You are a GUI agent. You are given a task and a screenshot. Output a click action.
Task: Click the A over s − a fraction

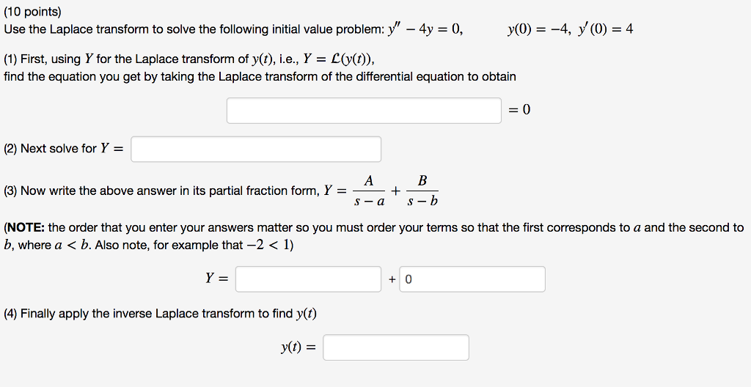(x=369, y=191)
